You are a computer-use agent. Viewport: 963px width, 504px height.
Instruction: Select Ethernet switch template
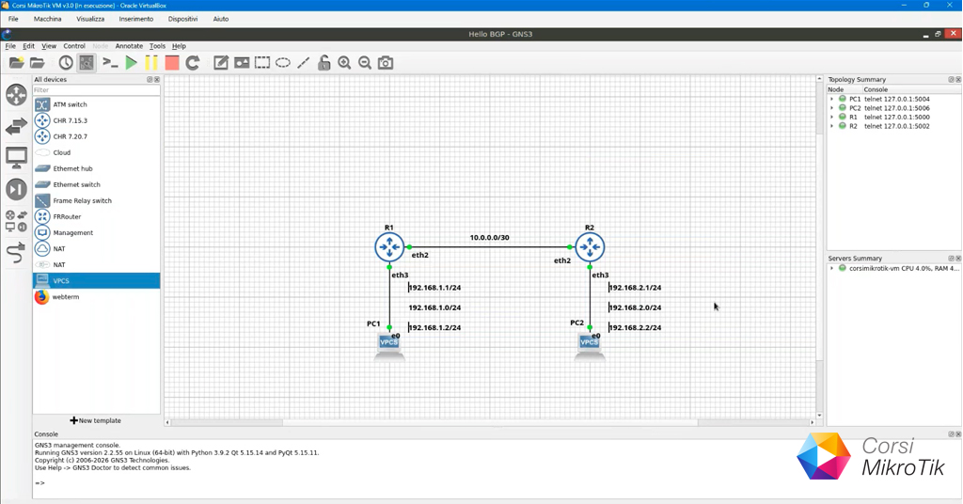(x=97, y=184)
